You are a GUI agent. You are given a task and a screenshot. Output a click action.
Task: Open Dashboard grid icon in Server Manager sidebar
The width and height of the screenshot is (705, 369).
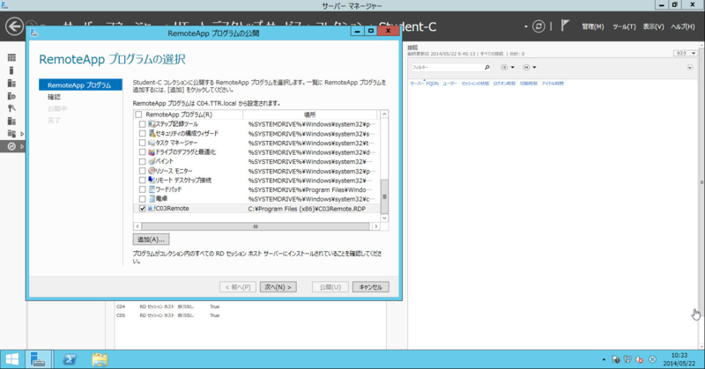click(11, 57)
